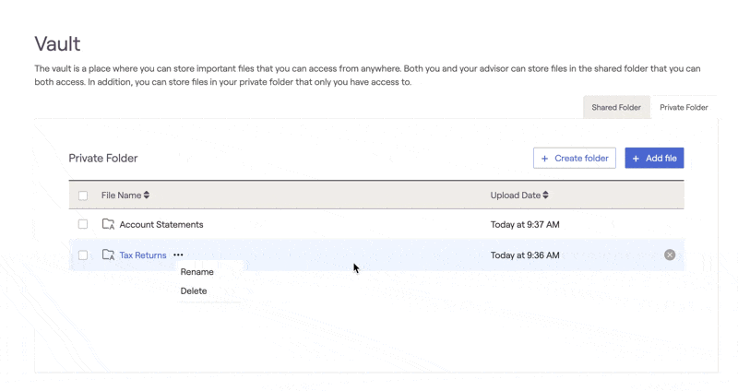Select the Private Folder tab
Image resolution: width=738 pixels, height=391 pixels.
tap(684, 108)
